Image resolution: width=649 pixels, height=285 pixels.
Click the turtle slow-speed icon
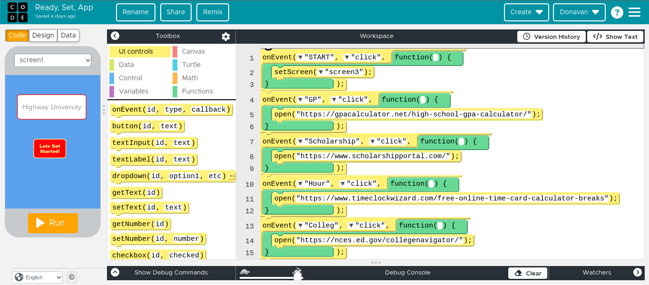click(245, 272)
